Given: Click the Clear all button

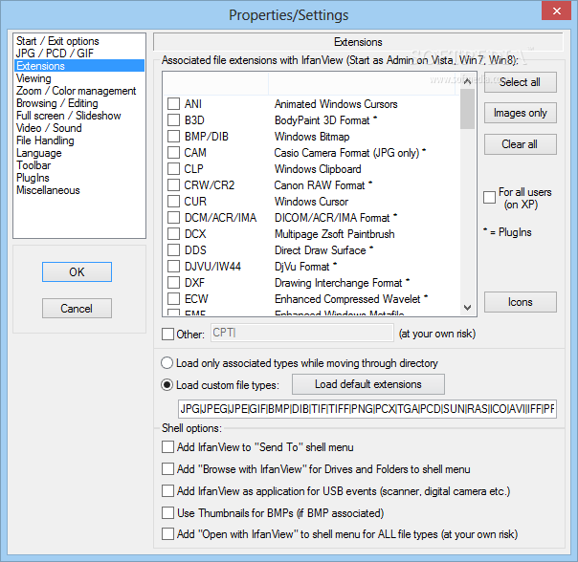Looking at the screenshot, I should click(x=521, y=144).
